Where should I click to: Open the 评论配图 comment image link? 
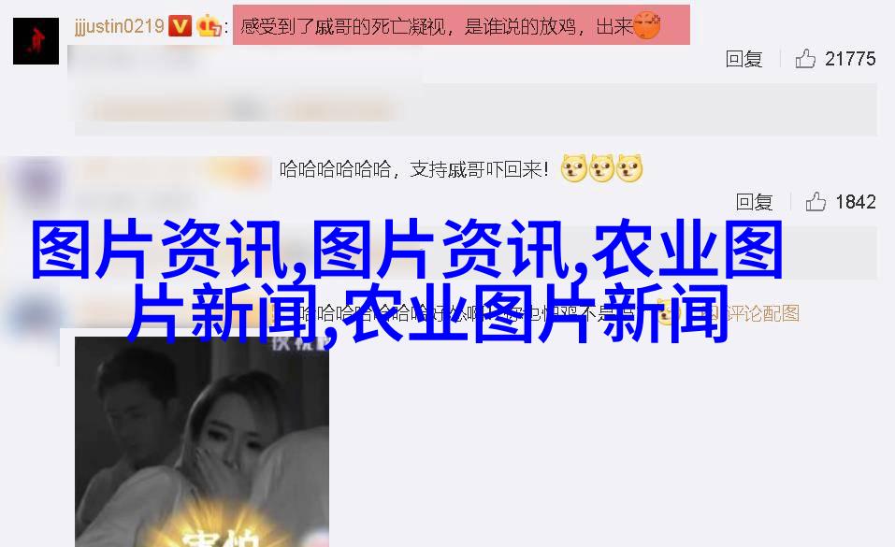pyautogui.click(x=752, y=313)
